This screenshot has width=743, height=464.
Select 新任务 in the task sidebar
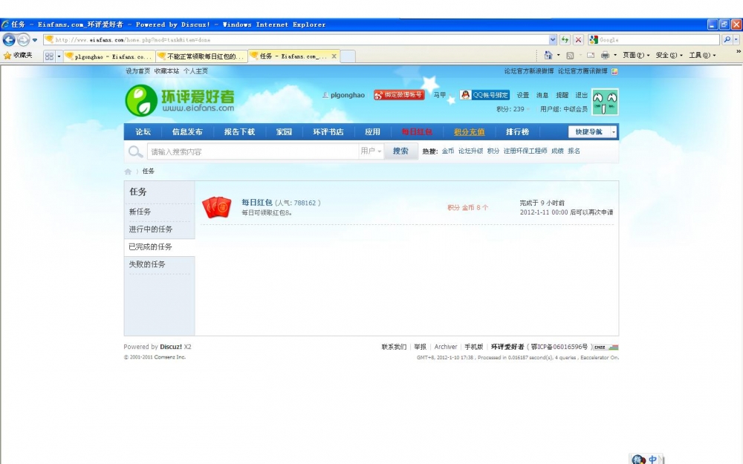click(x=140, y=212)
